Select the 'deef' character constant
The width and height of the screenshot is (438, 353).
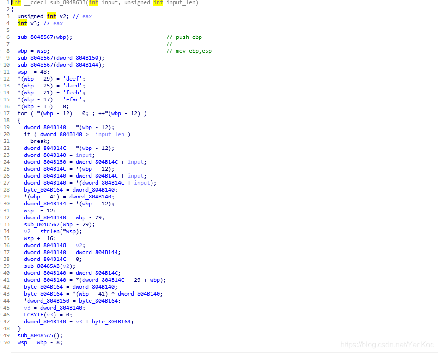point(73,79)
